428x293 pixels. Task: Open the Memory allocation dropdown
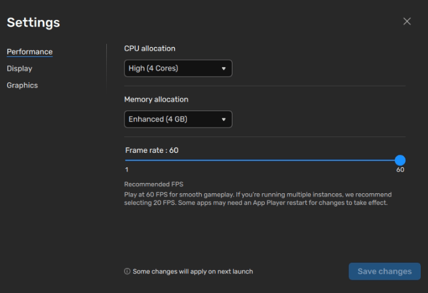pos(178,119)
